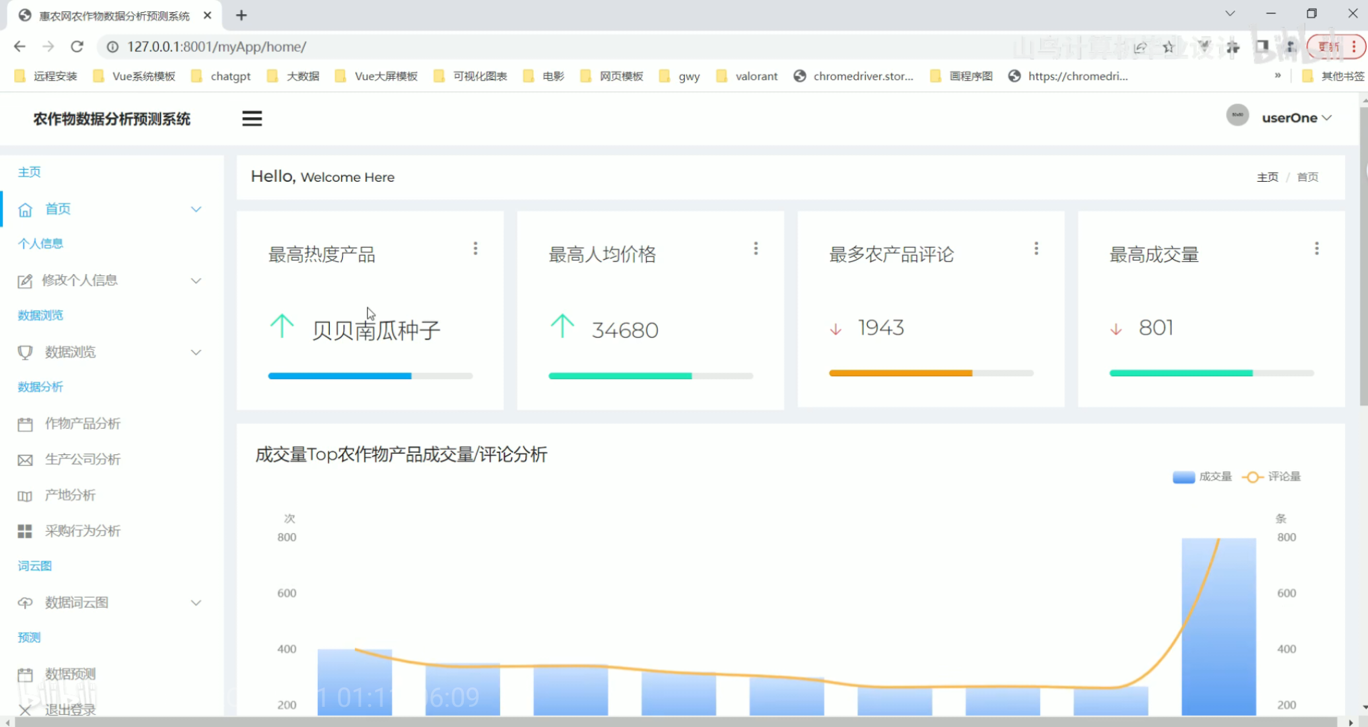
Task: Click the edit icon for 修改个人信息
Action: (25, 281)
